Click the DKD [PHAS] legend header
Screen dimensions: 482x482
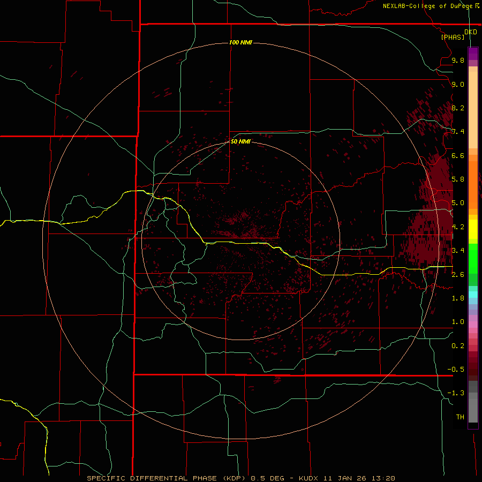pyautogui.click(x=458, y=34)
